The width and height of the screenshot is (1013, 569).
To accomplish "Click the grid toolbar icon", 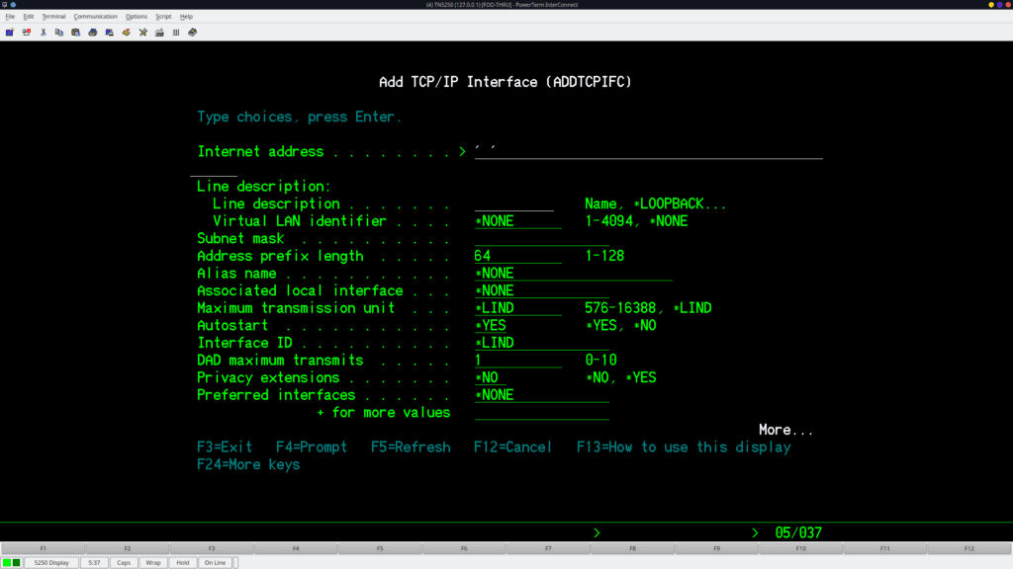I will click(176, 33).
